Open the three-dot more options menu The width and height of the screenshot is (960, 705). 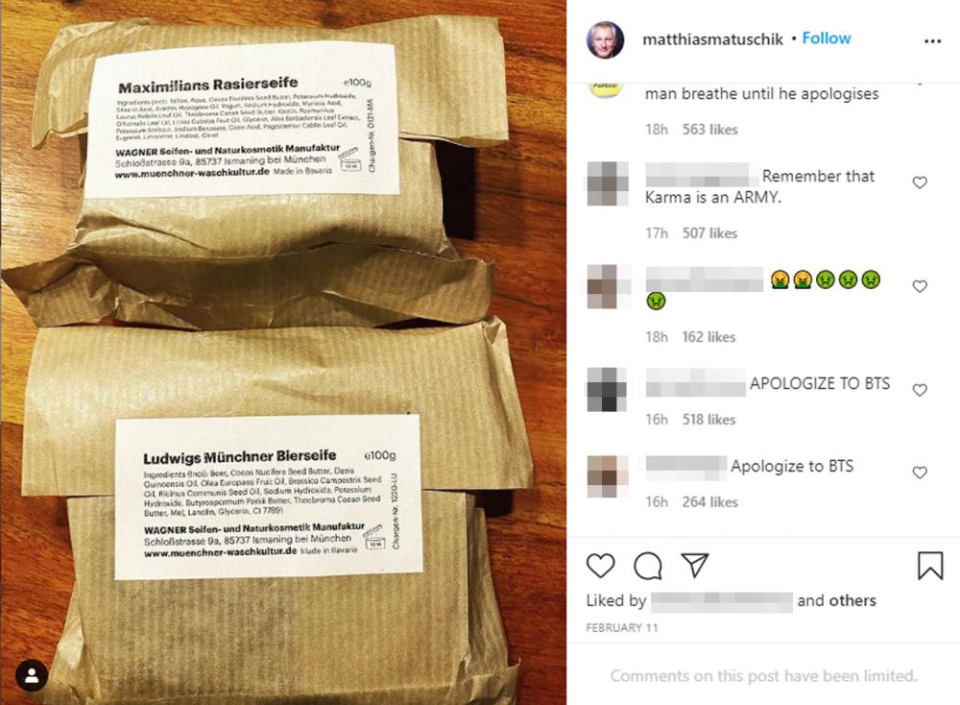932,41
